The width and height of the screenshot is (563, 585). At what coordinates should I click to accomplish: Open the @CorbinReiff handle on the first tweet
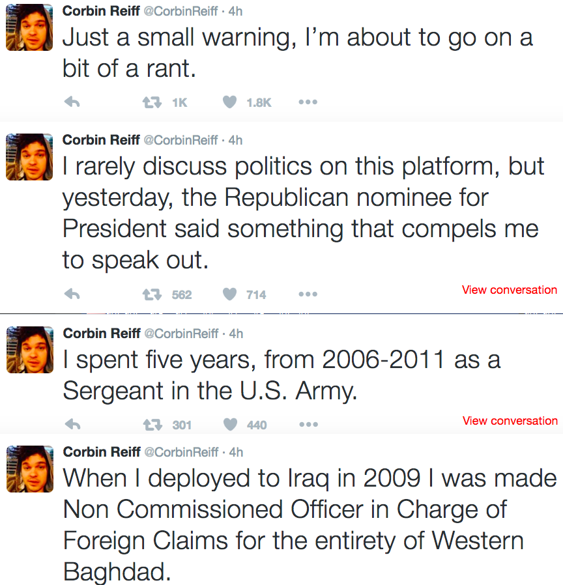tap(180, 11)
